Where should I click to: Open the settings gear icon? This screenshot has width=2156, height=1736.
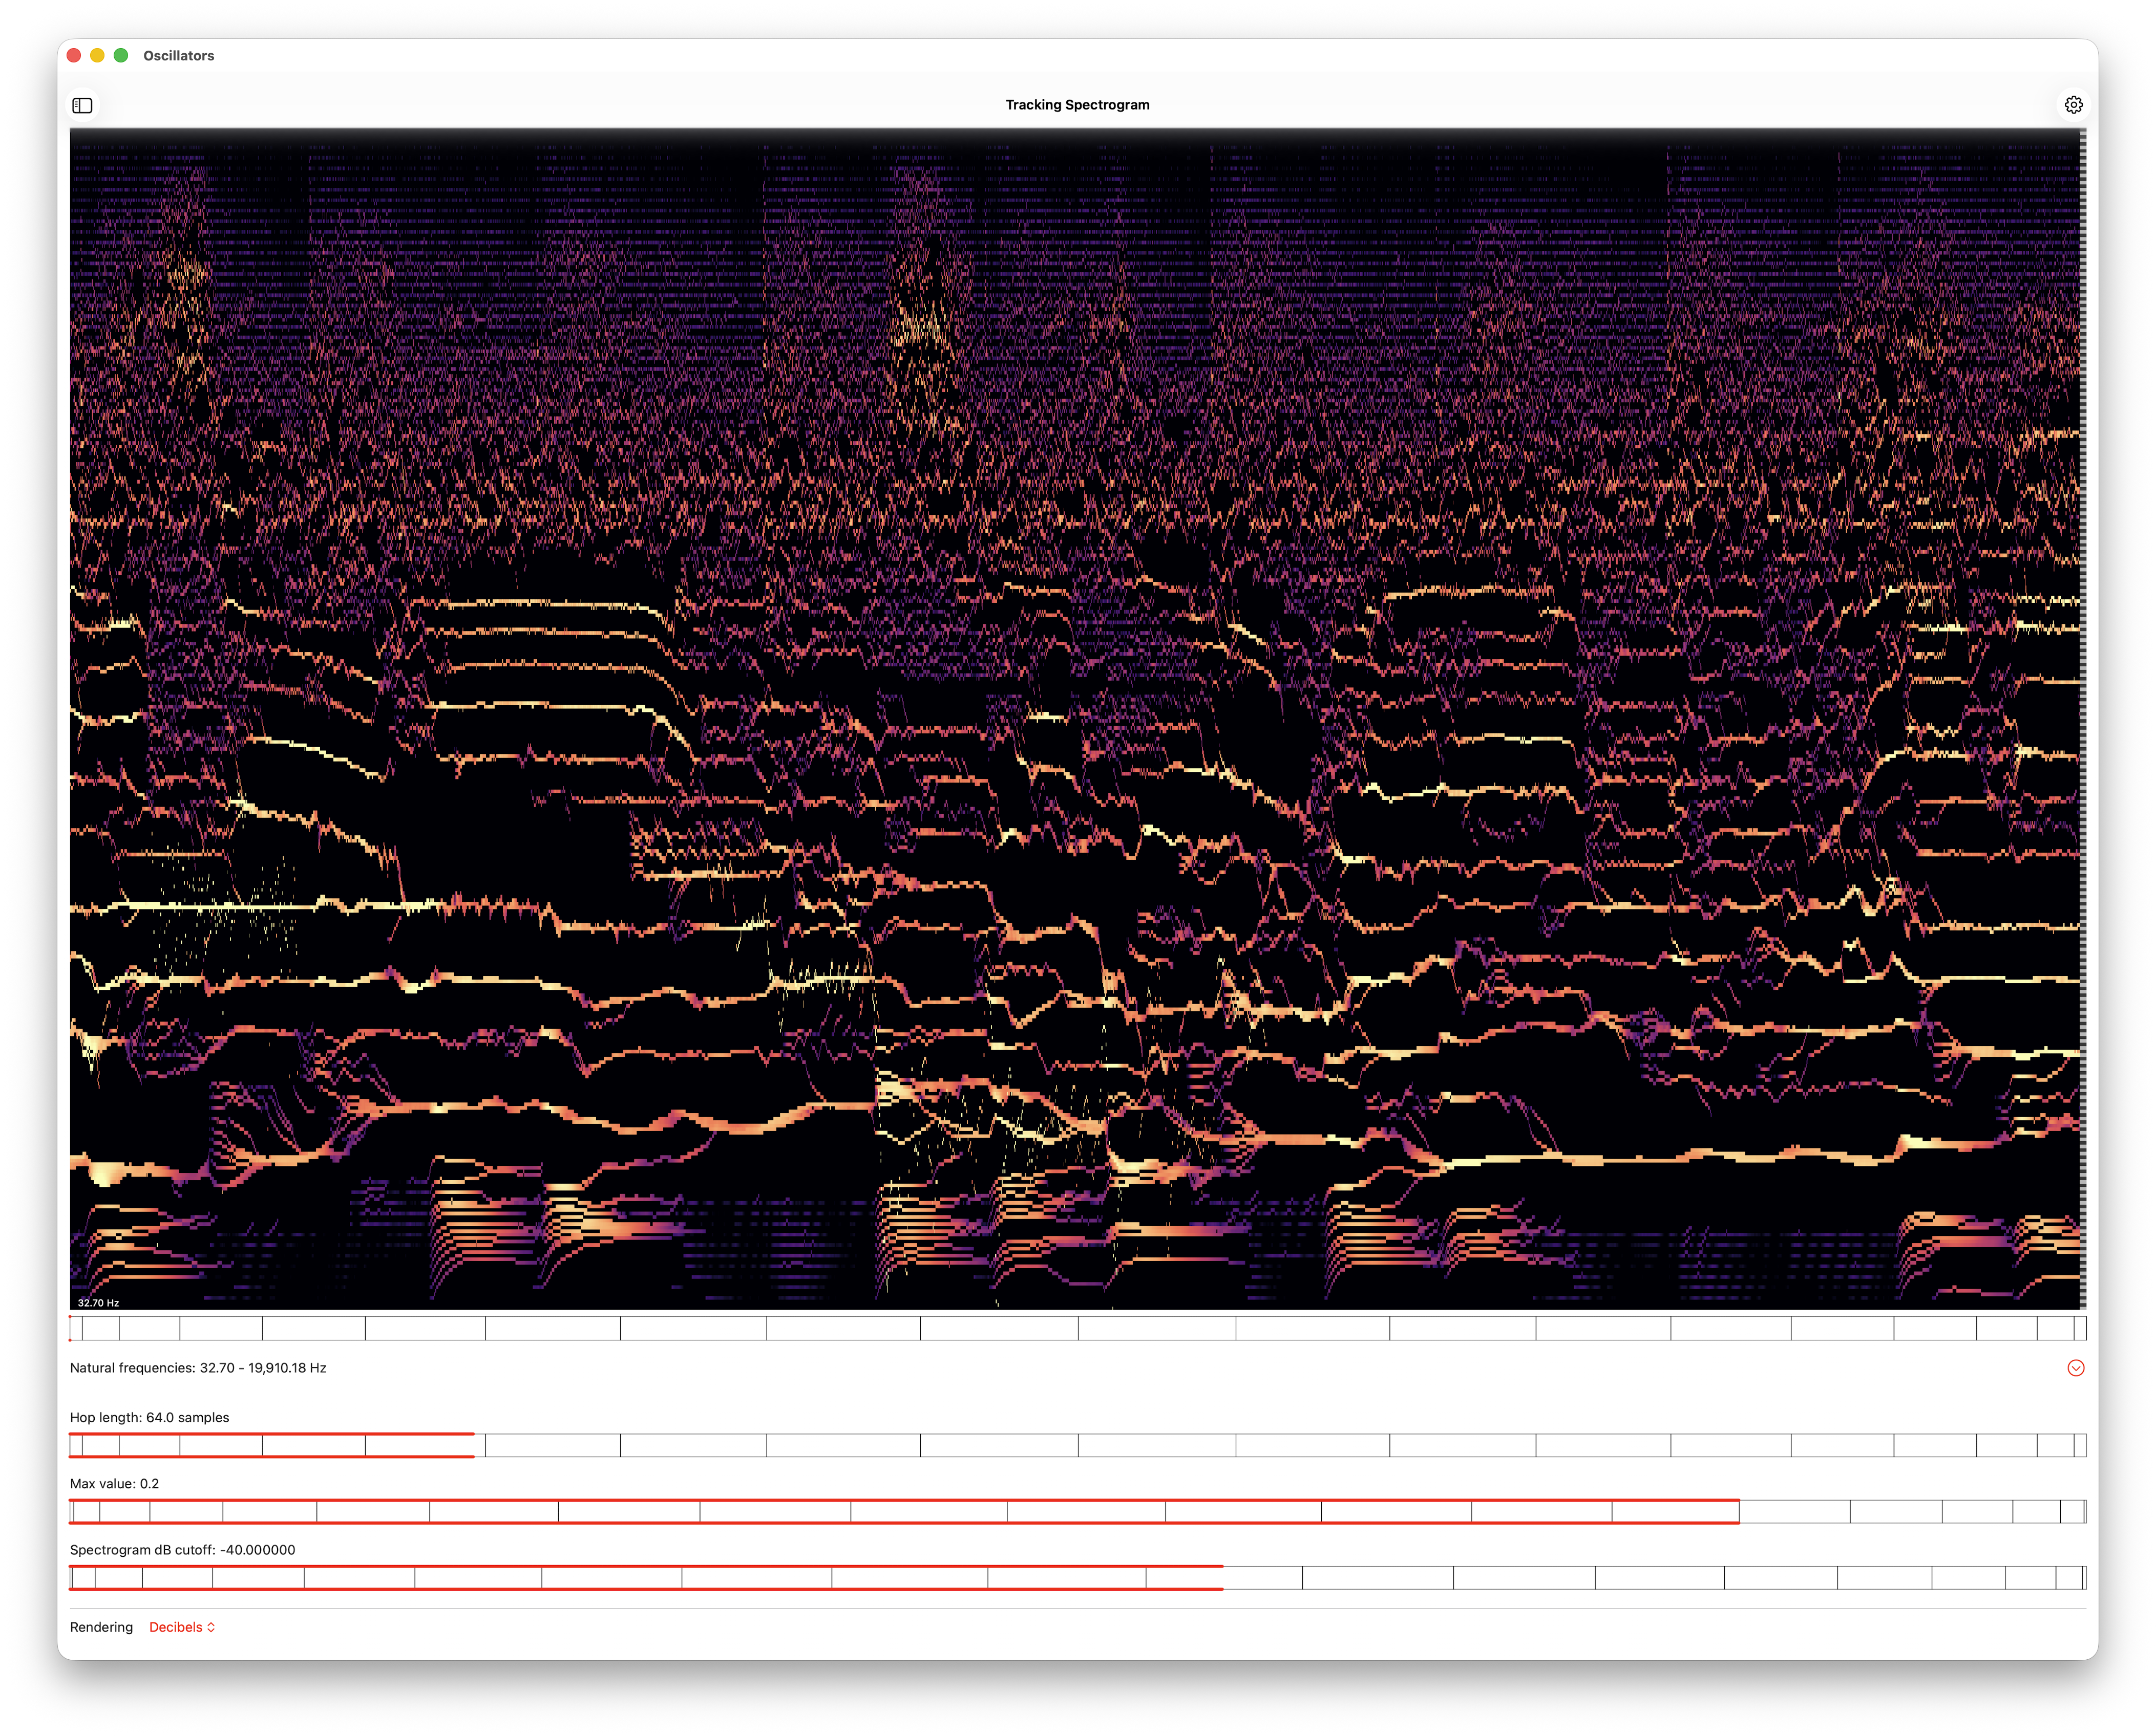click(2073, 105)
